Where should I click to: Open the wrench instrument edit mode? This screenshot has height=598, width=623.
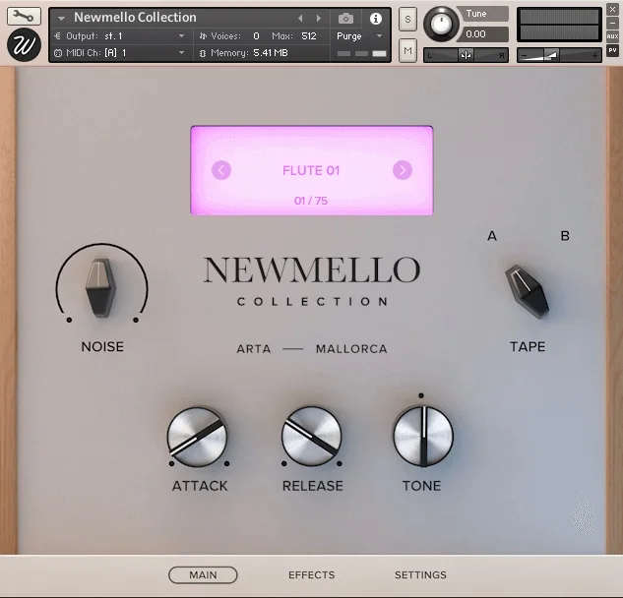[x=24, y=17]
